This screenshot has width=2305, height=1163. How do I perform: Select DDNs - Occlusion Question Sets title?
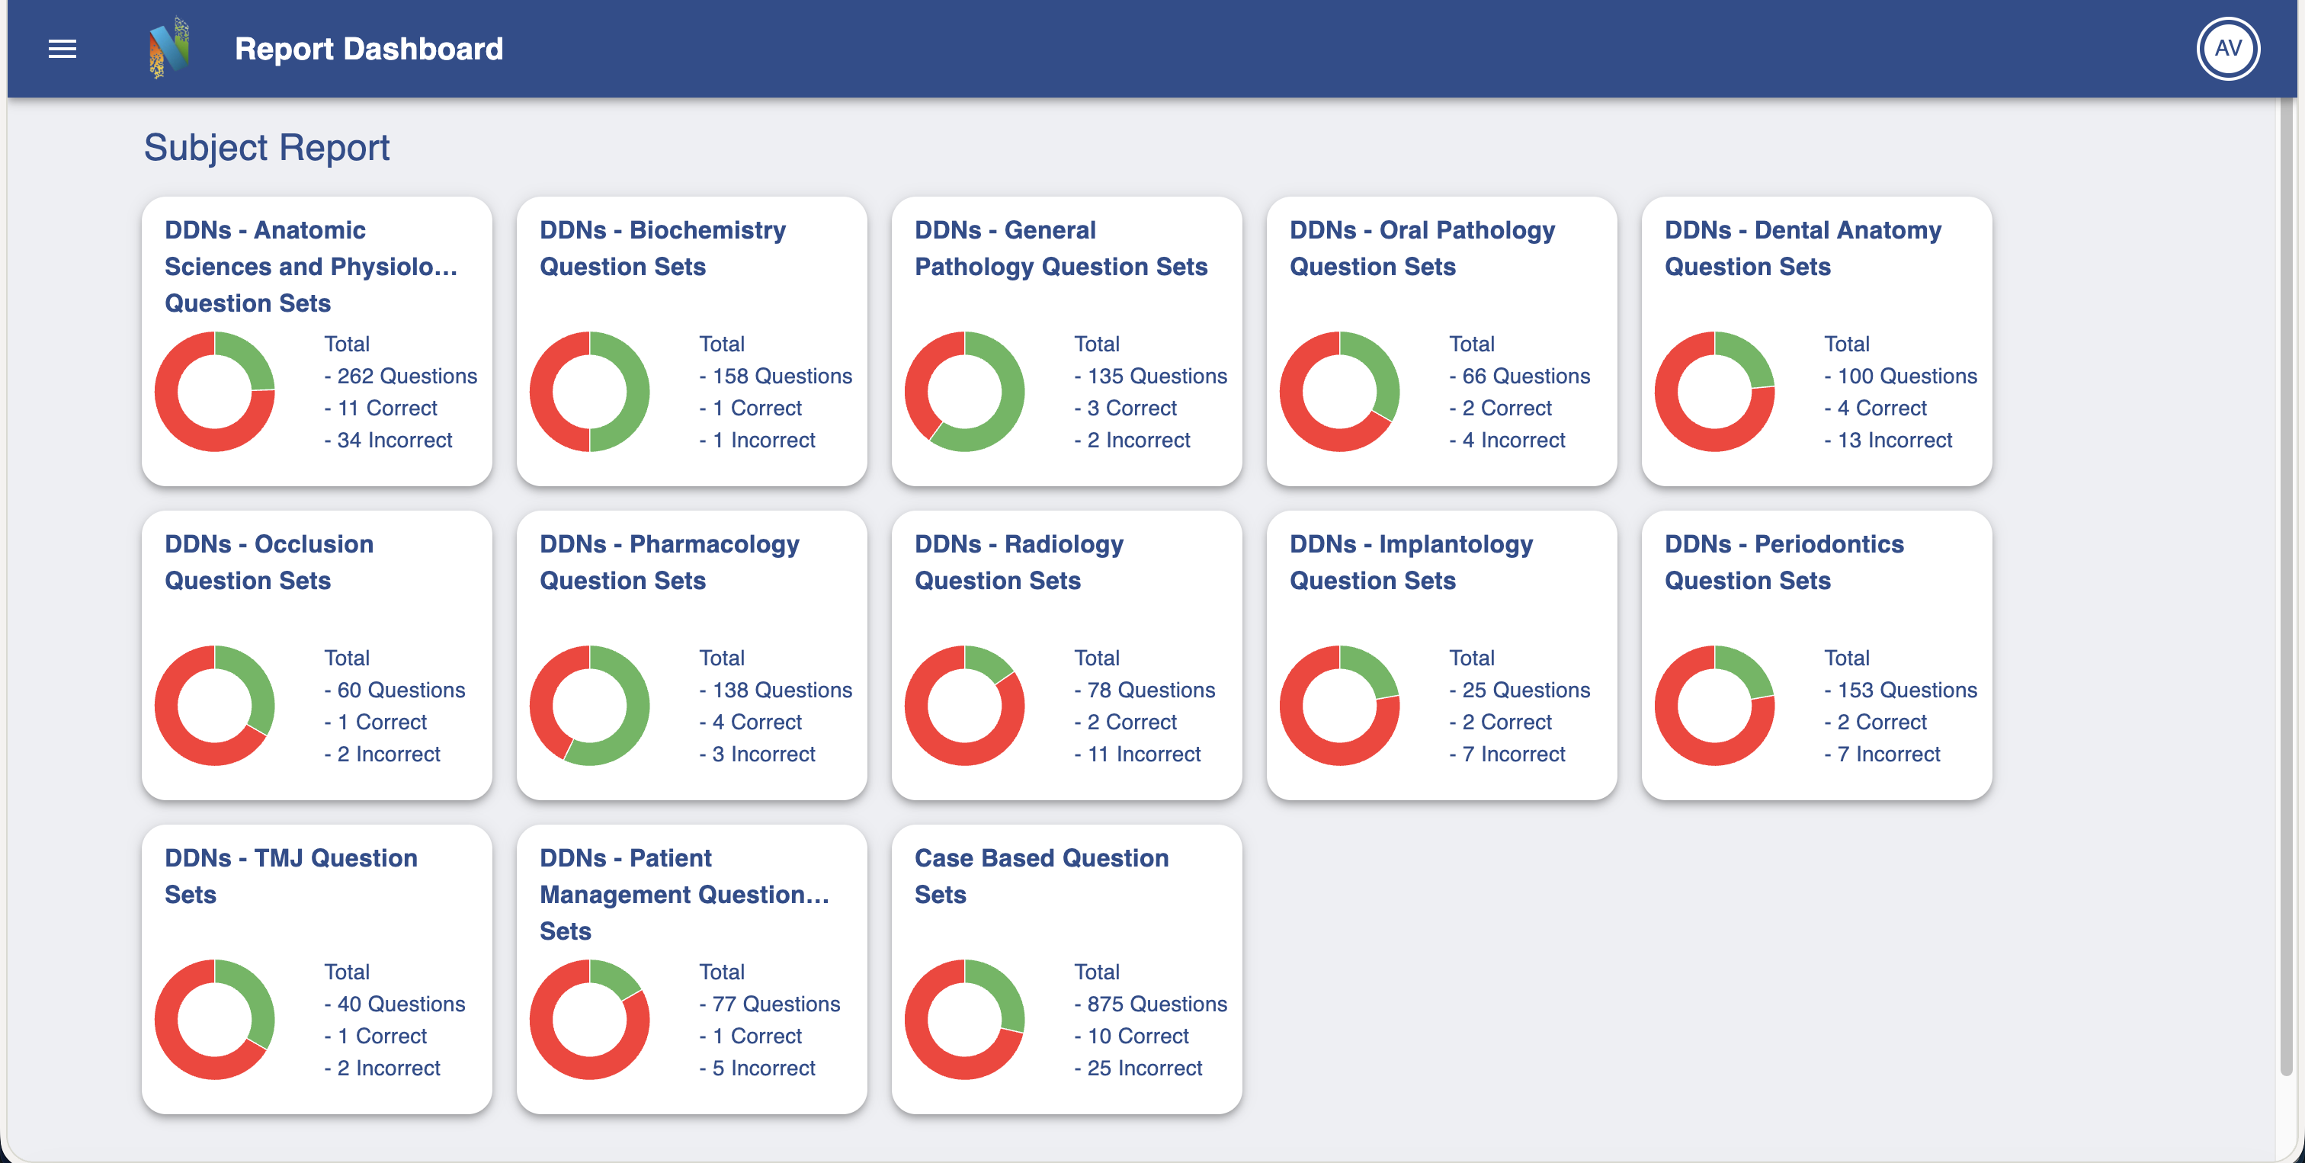click(x=268, y=562)
